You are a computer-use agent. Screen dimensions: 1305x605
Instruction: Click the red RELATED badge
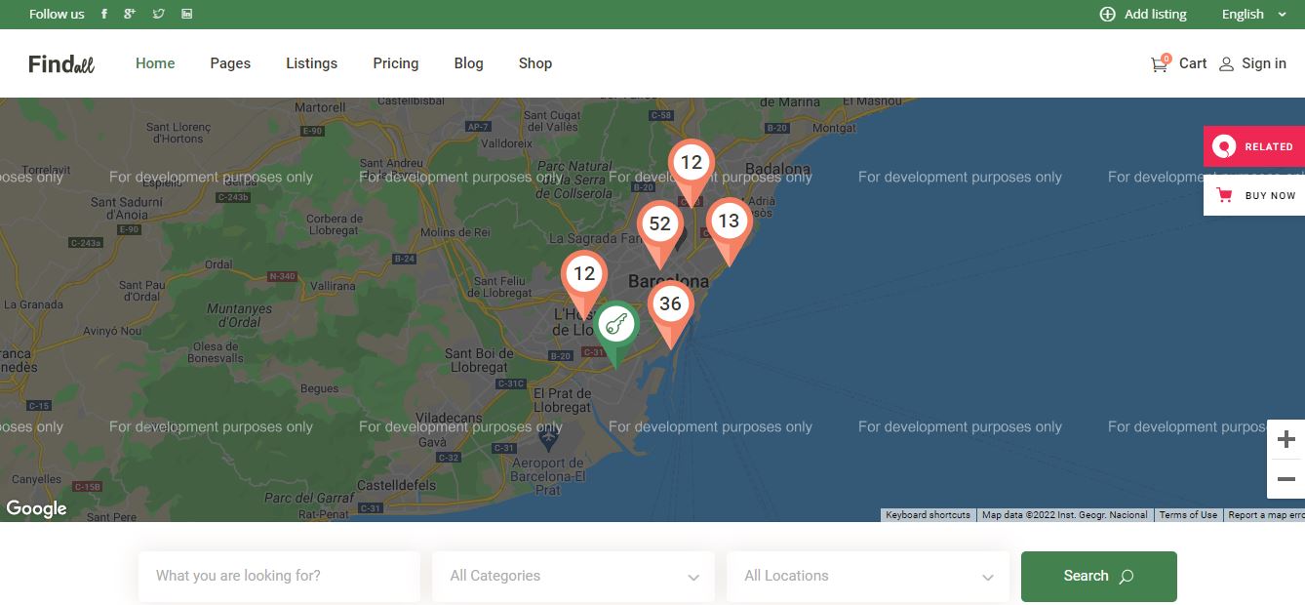point(1253,145)
